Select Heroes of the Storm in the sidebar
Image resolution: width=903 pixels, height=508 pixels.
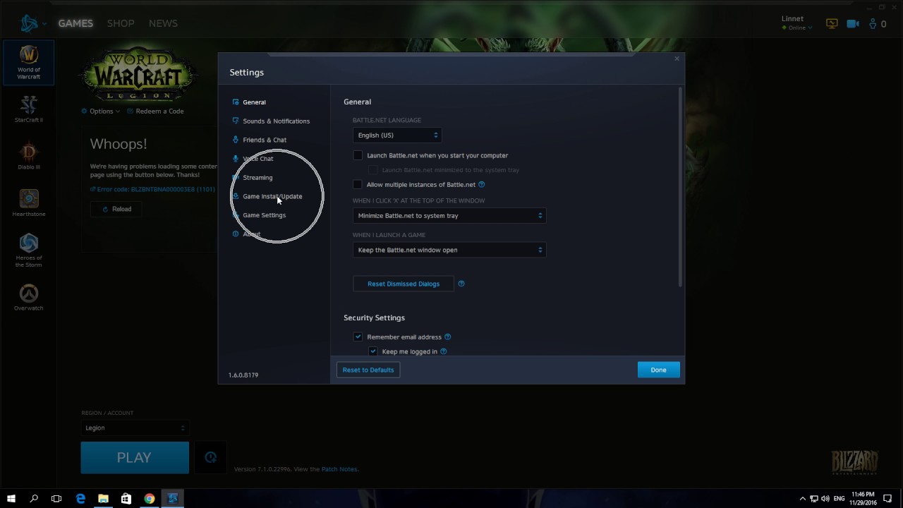coord(29,250)
